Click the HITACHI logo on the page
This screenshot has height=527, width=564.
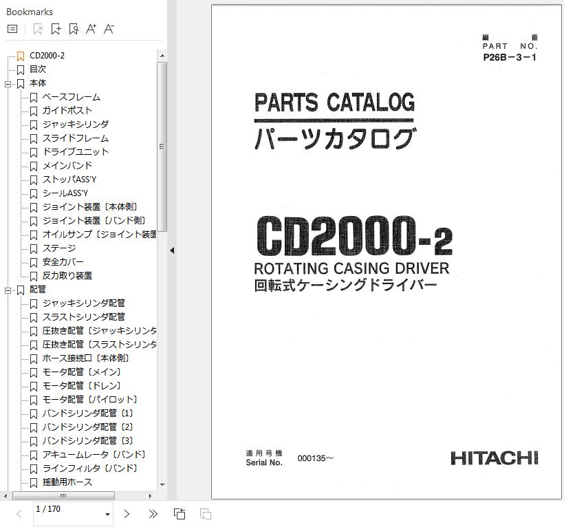pyautogui.click(x=495, y=458)
